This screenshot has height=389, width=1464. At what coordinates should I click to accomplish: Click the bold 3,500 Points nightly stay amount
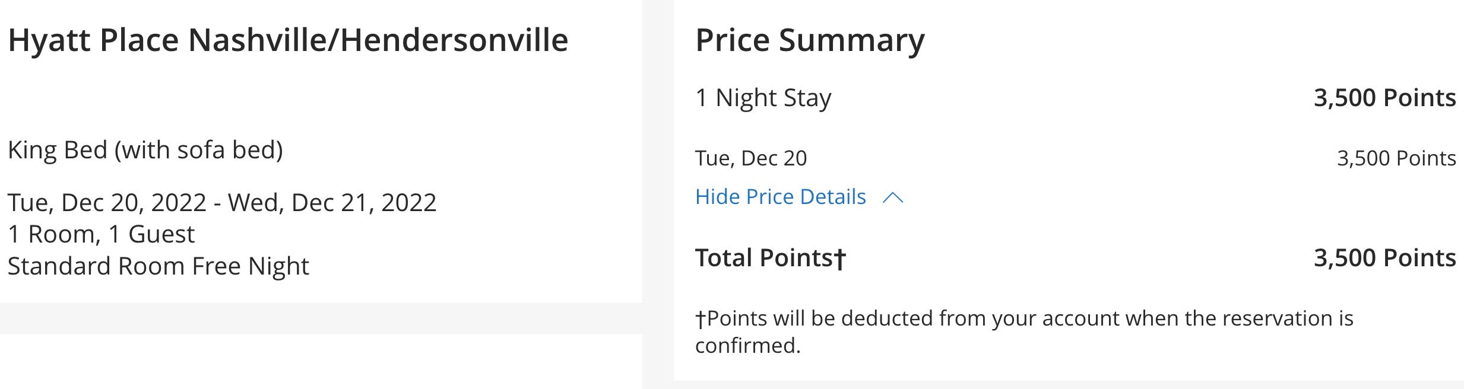(x=1384, y=98)
